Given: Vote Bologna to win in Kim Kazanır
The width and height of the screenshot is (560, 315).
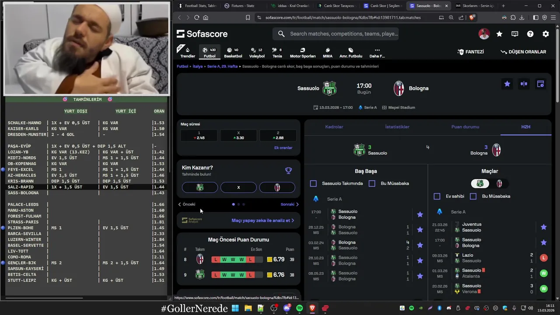Looking at the screenshot, I should (x=277, y=187).
